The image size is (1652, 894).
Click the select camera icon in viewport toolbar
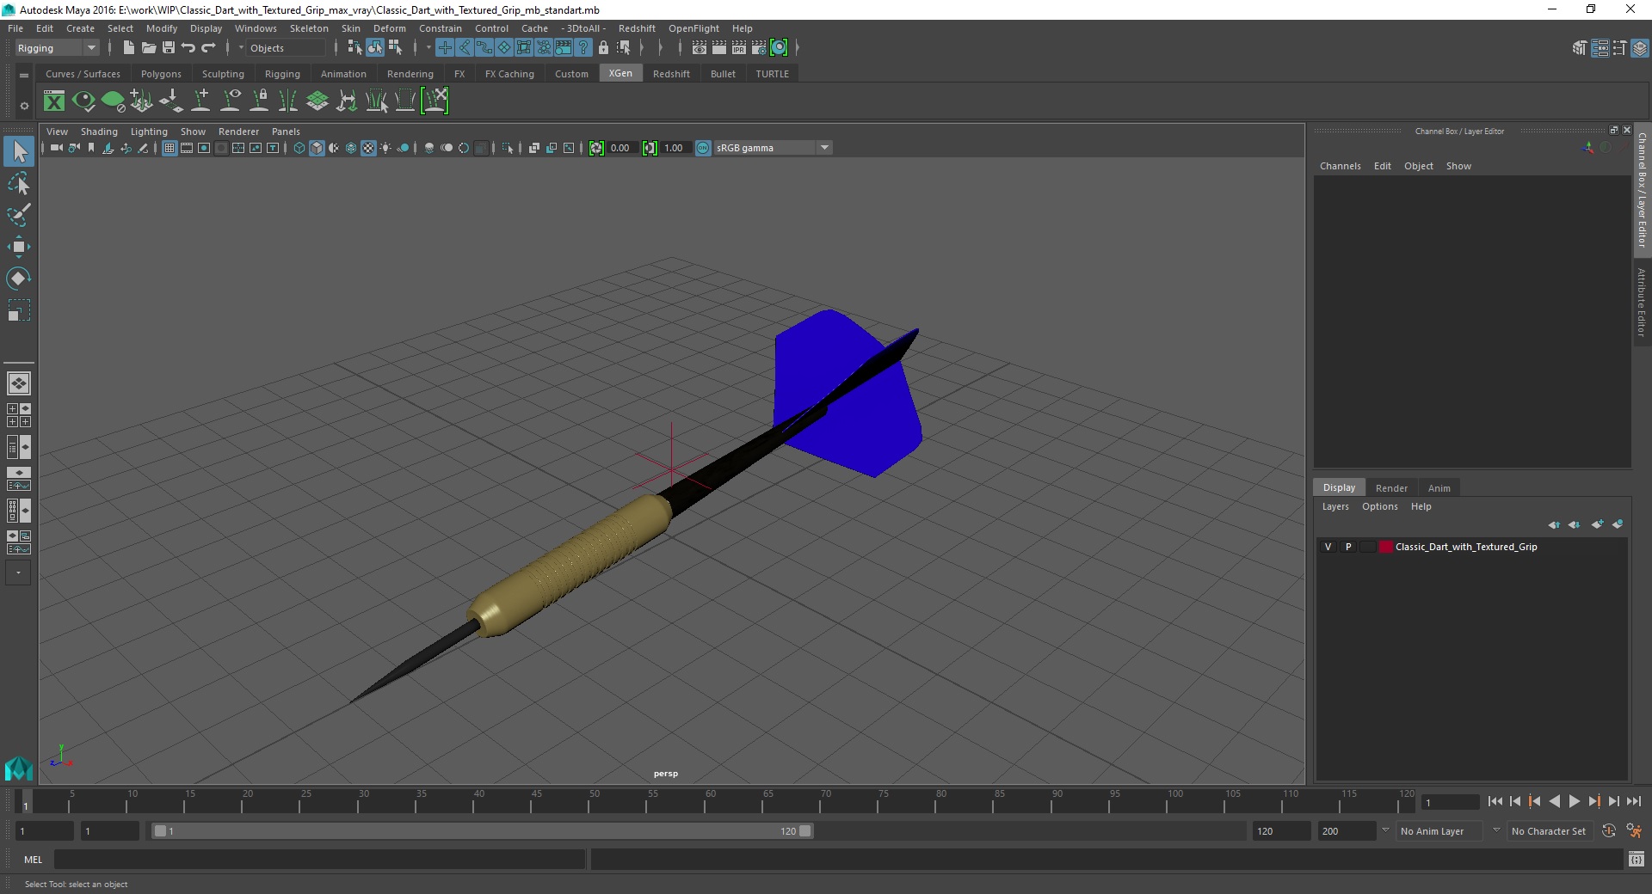pyautogui.click(x=56, y=148)
